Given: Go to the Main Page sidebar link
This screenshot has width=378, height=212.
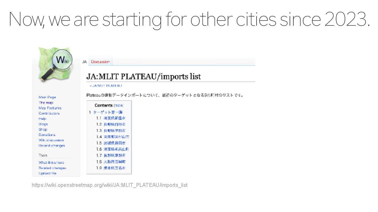Looking at the screenshot, I should point(47,97).
